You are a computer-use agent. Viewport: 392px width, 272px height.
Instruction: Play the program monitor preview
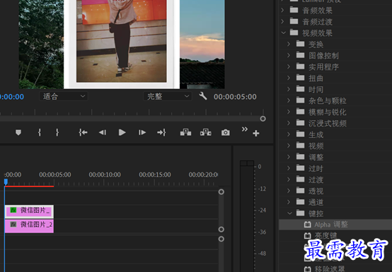tap(122, 132)
